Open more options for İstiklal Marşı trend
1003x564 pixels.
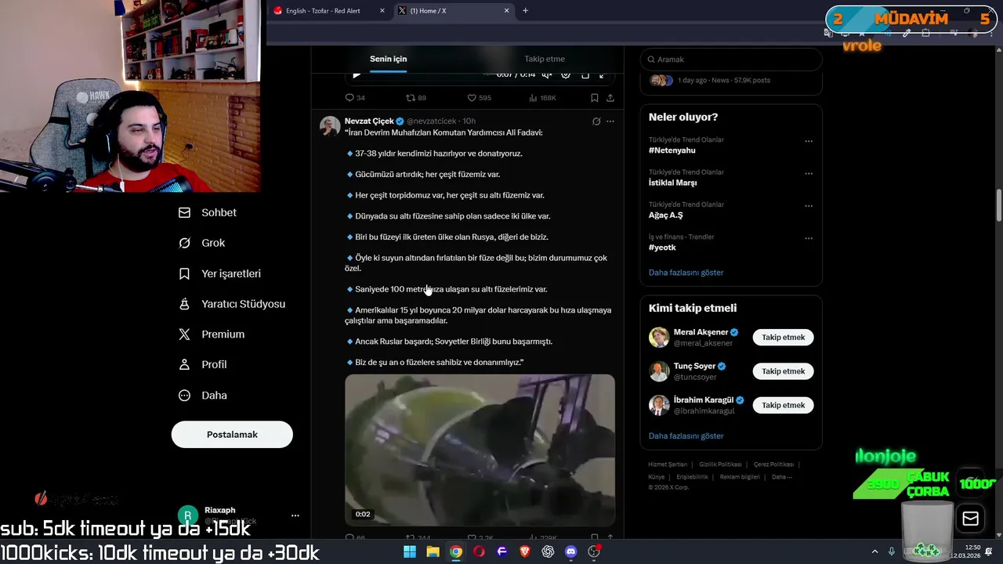point(809,174)
